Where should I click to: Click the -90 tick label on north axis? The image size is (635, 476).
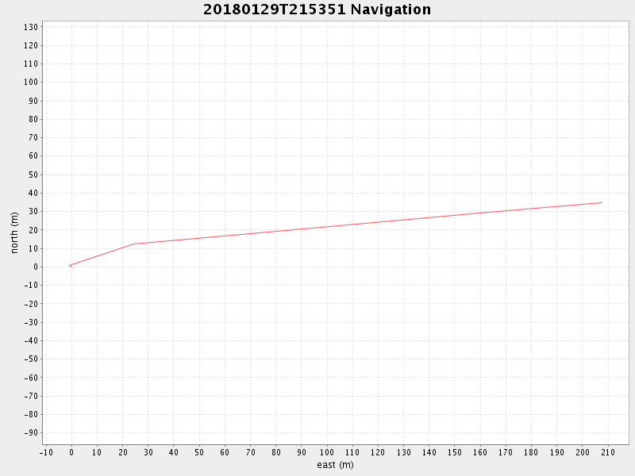31,432
